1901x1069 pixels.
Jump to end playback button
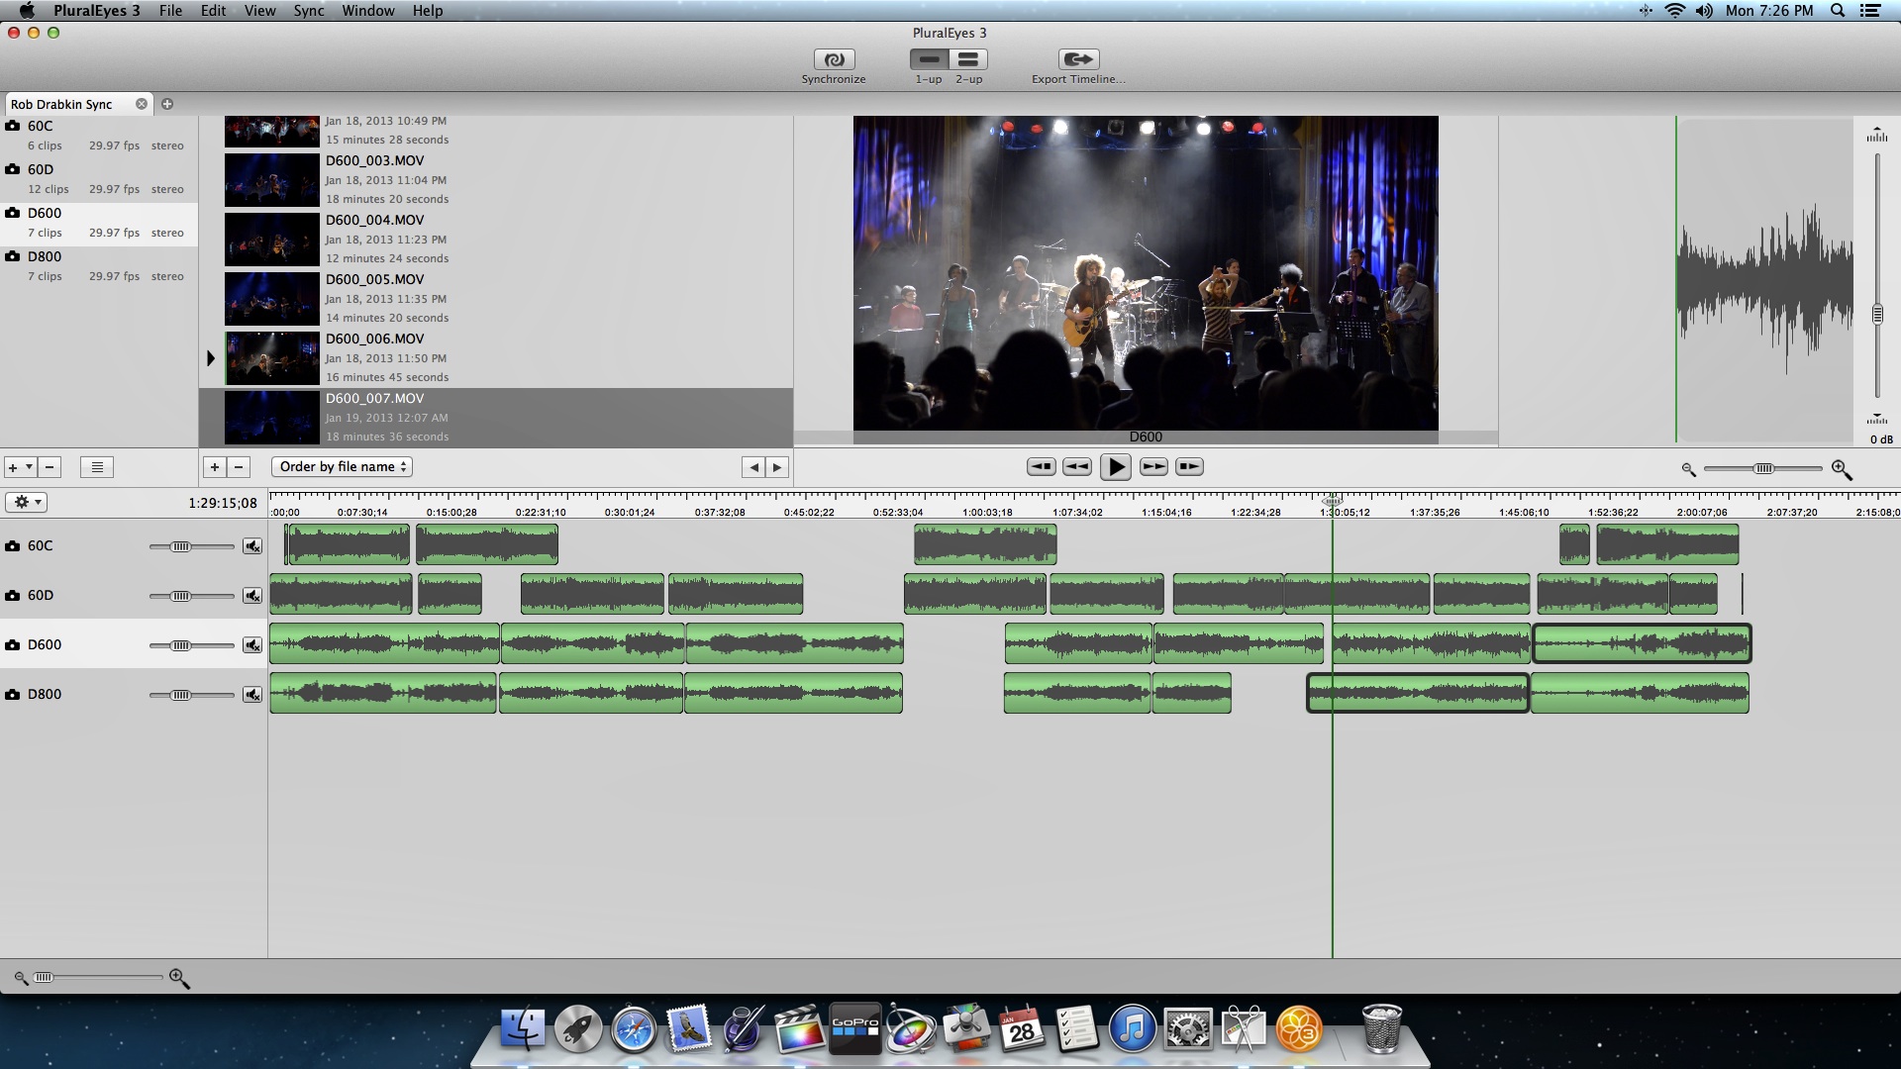tap(1189, 466)
